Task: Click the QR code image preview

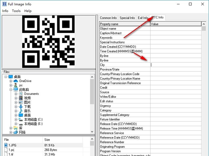Action: click(x=48, y=41)
